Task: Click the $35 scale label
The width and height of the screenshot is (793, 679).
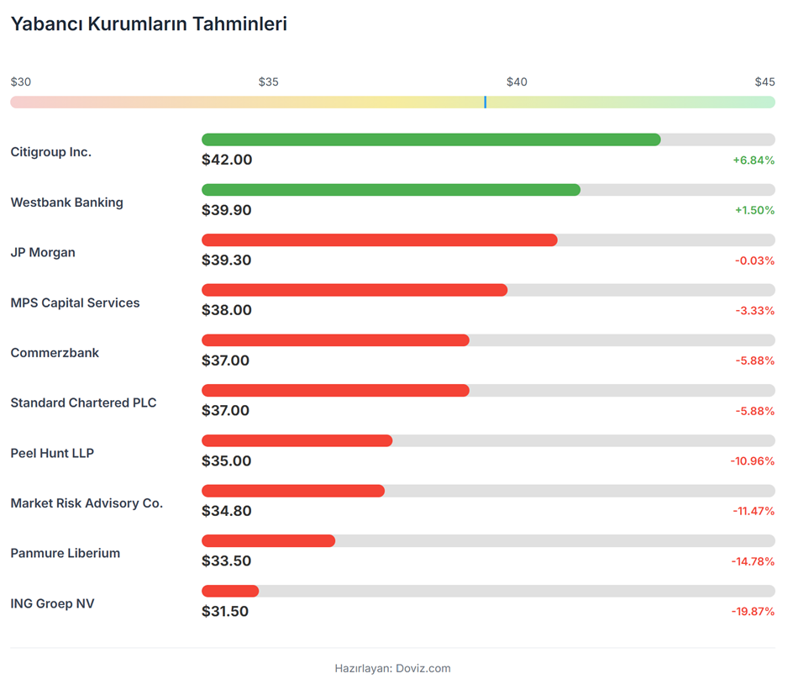Action: (x=268, y=82)
